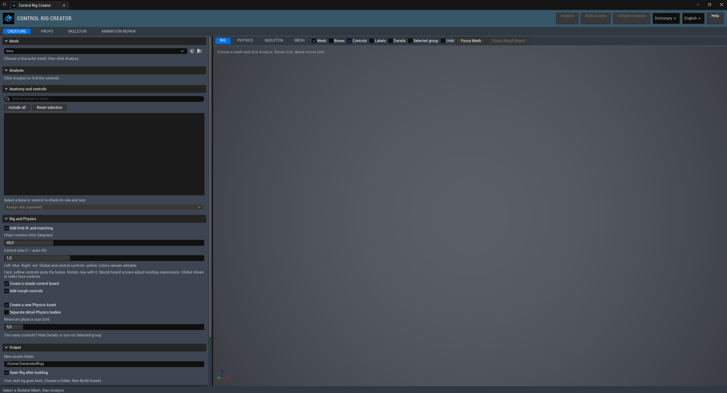The image size is (727, 393).
Task: Check Separate detail Physics bodies
Action: pyautogui.click(x=6, y=313)
